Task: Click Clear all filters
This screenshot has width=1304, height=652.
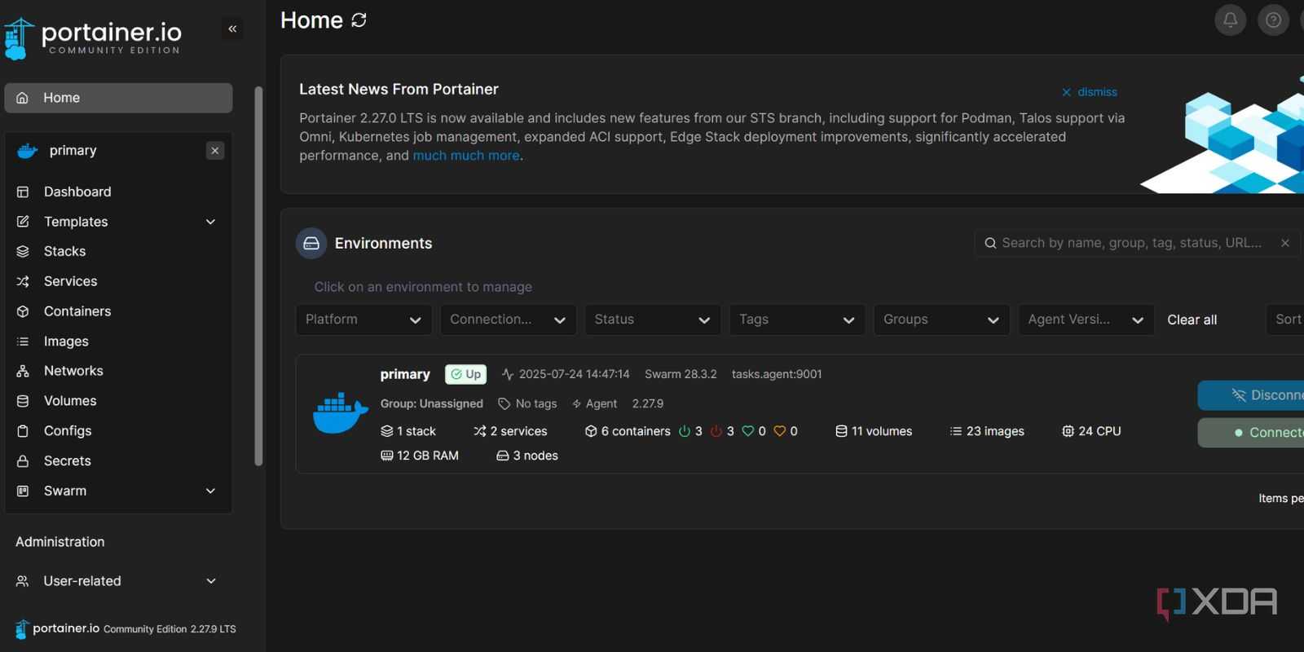Action: (x=1192, y=319)
